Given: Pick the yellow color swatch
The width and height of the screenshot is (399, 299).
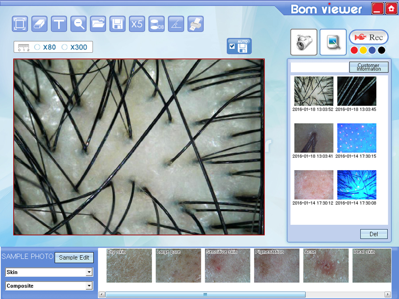Looking at the screenshot, I should tap(363, 50).
